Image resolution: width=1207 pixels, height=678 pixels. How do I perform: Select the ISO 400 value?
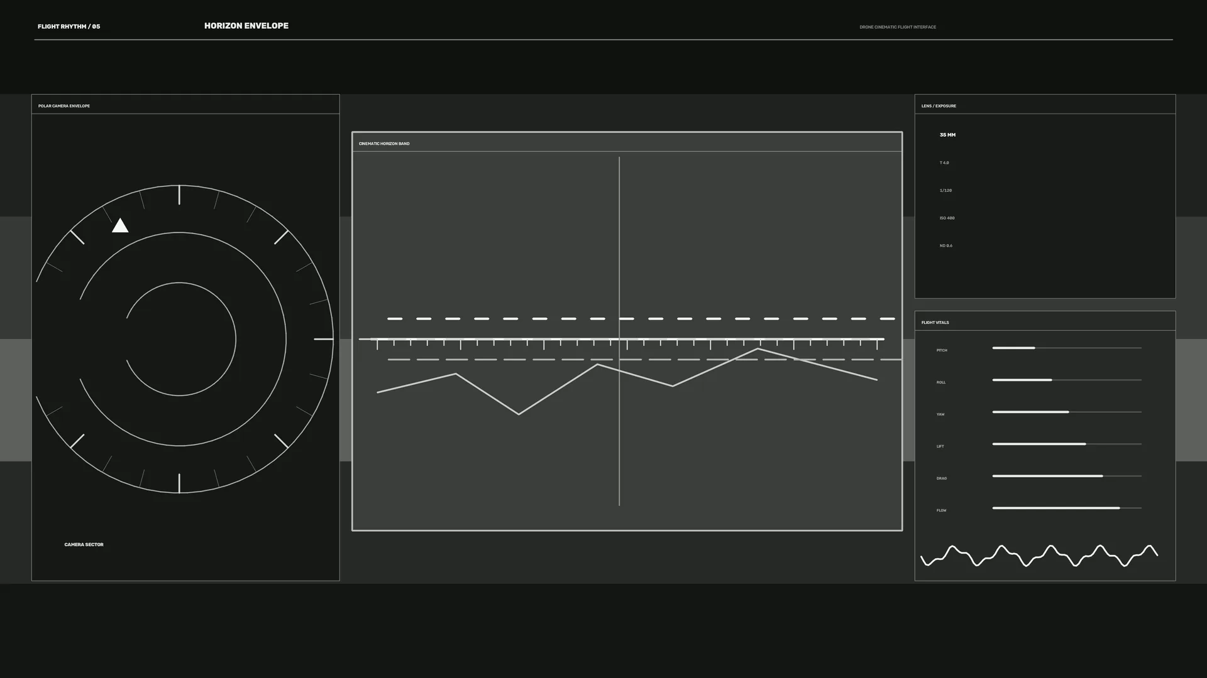pos(947,218)
